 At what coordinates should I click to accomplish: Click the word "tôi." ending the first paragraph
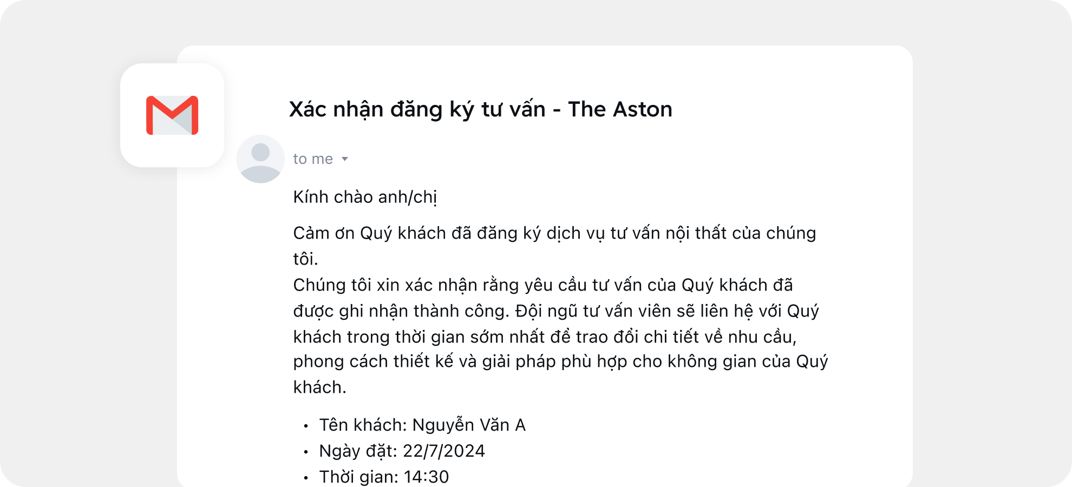pyautogui.click(x=305, y=259)
